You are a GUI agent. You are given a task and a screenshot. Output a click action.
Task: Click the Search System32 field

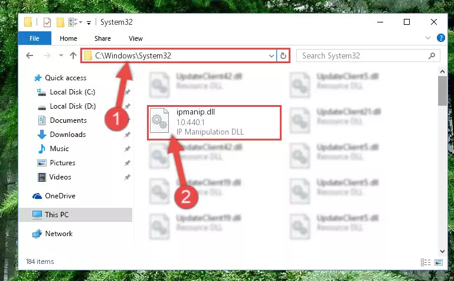point(368,55)
